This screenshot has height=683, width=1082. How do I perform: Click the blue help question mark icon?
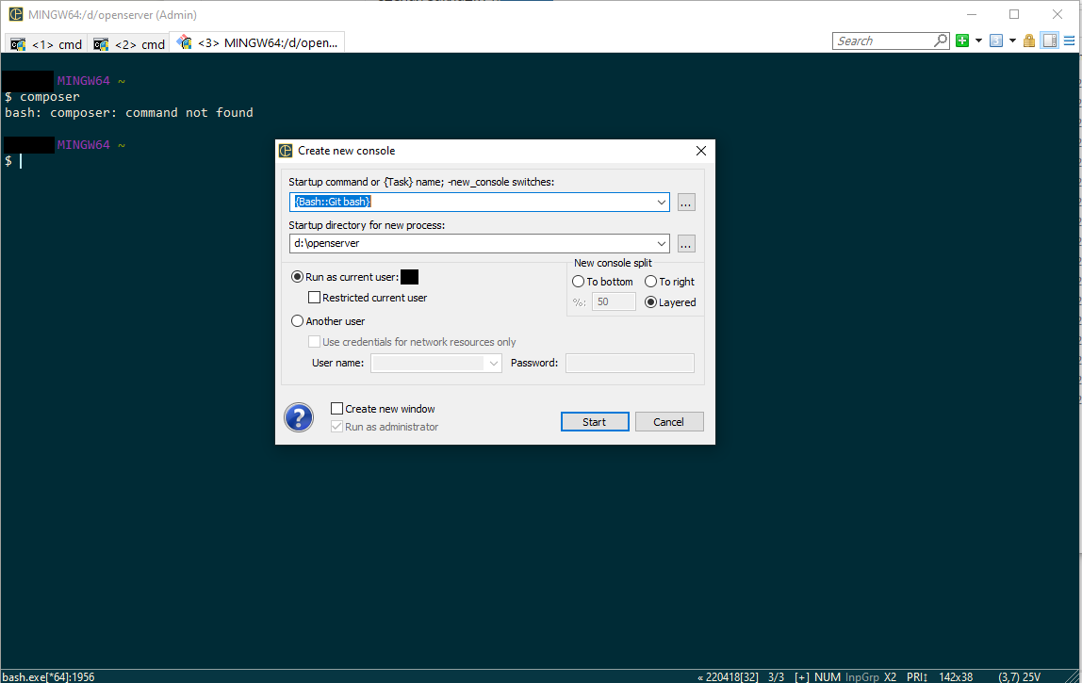(x=299, y=417)
